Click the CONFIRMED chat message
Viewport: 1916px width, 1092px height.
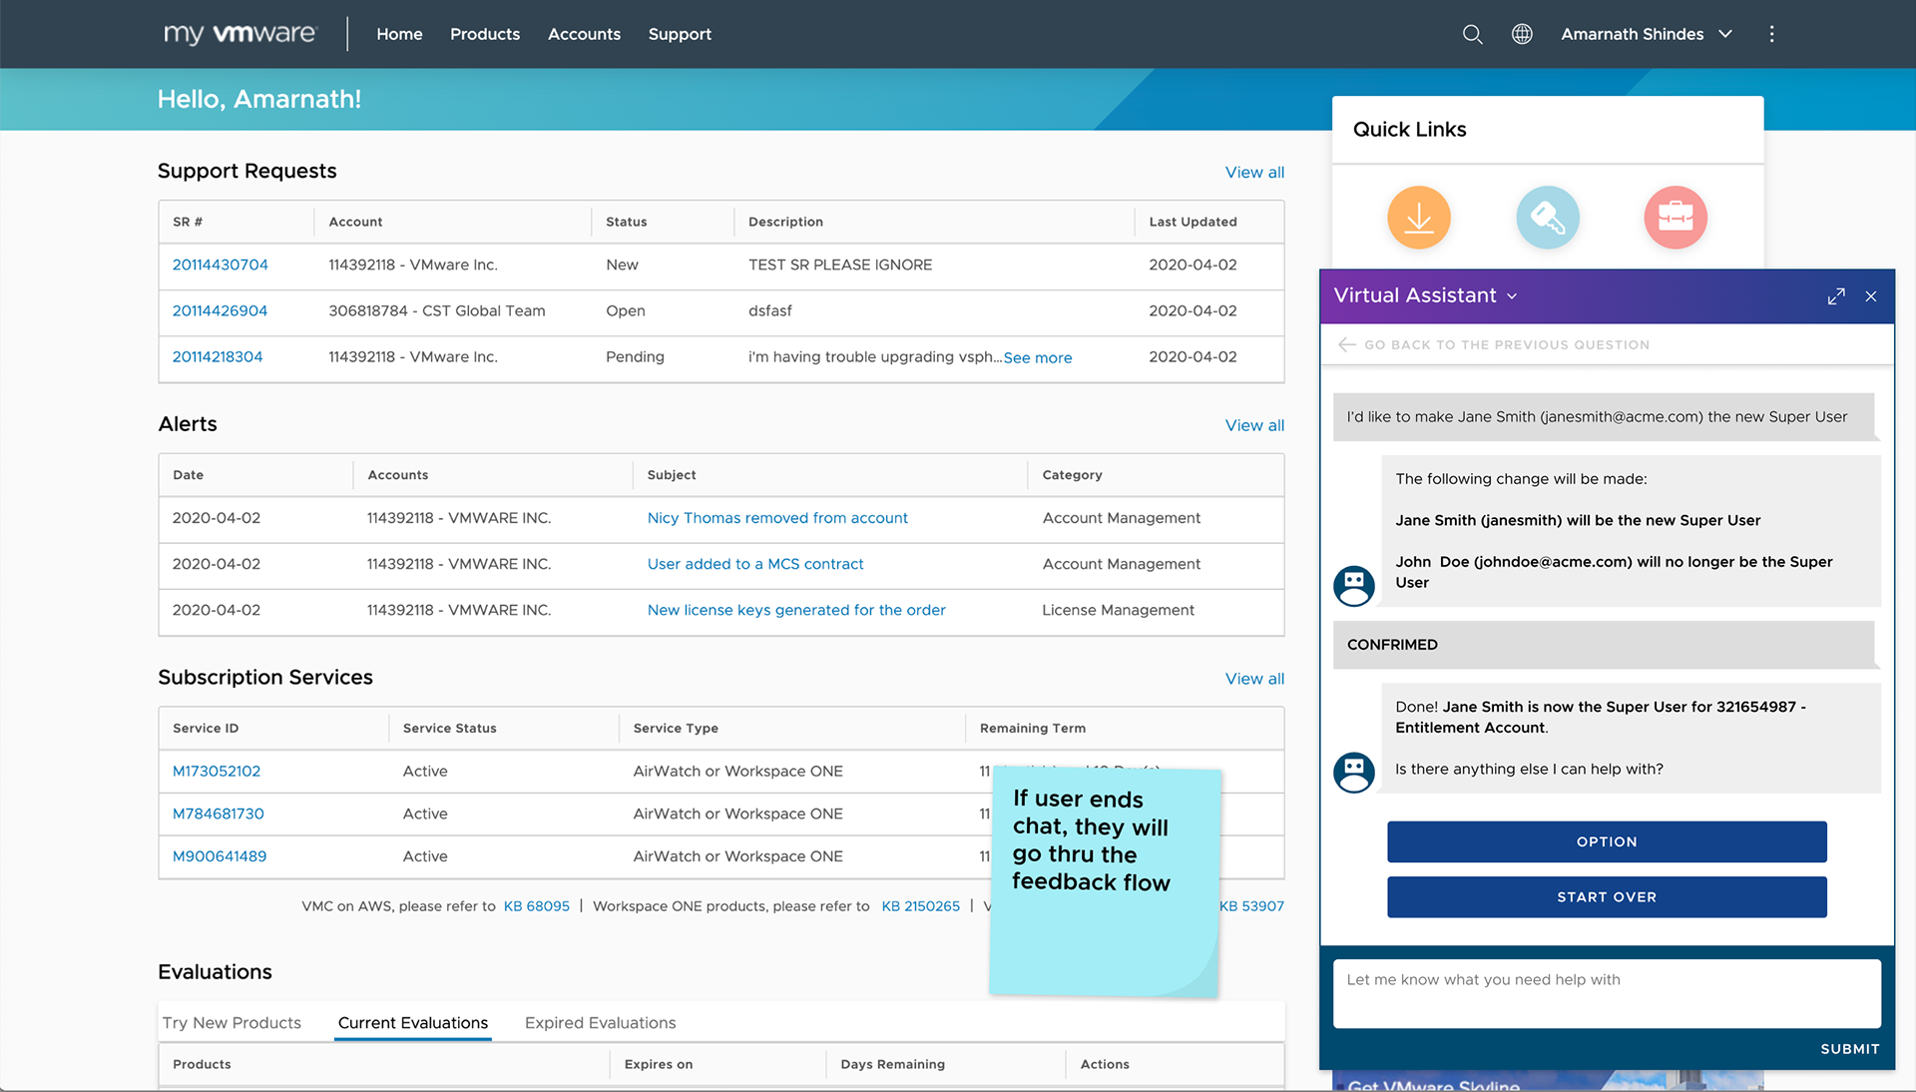[x=1604, y=645]
